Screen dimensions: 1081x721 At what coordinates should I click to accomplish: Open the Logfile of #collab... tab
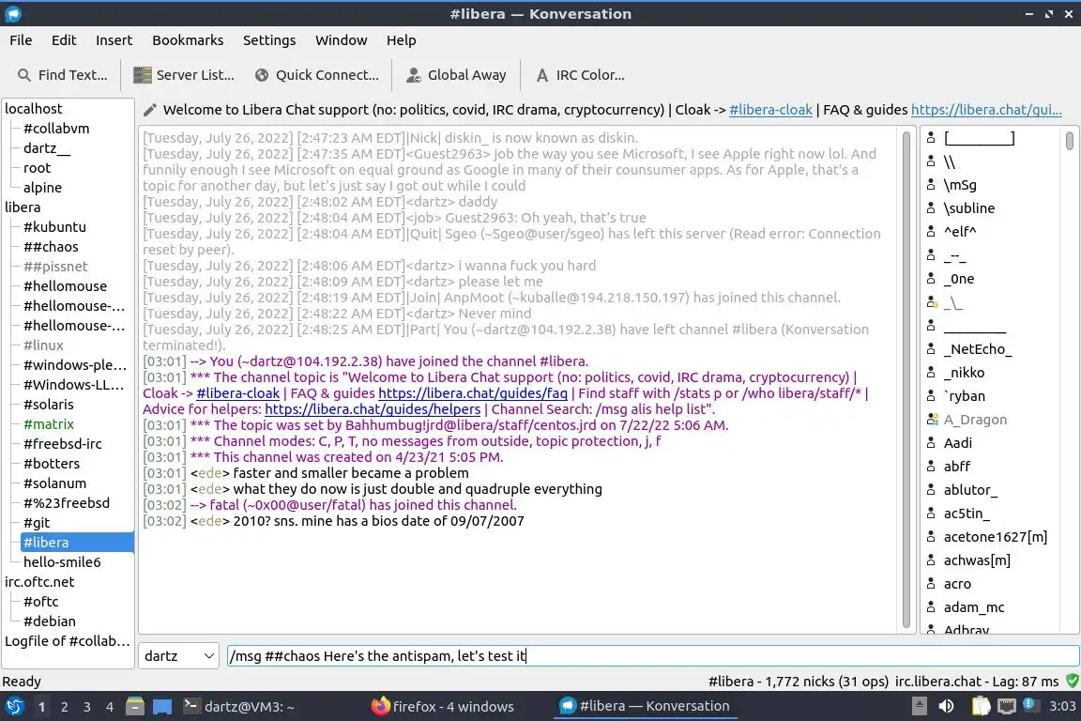67,641
